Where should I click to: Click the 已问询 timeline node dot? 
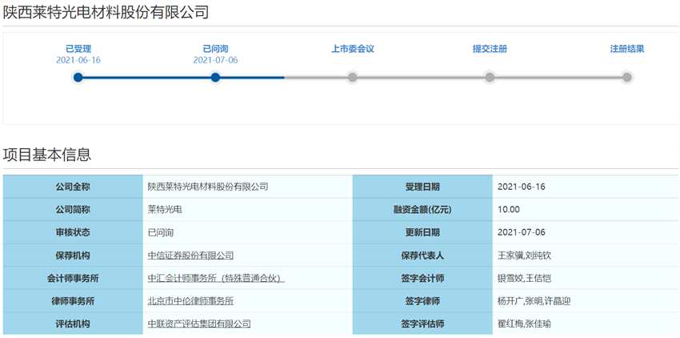click(x=215, y=78)
